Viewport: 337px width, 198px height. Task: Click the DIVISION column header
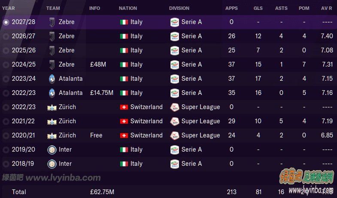(179, 8)
